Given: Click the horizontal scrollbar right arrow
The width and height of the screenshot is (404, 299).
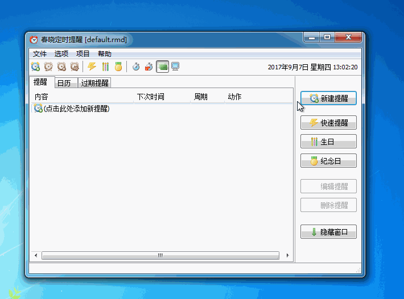Looking at the screenshot, I should [287, 255].
